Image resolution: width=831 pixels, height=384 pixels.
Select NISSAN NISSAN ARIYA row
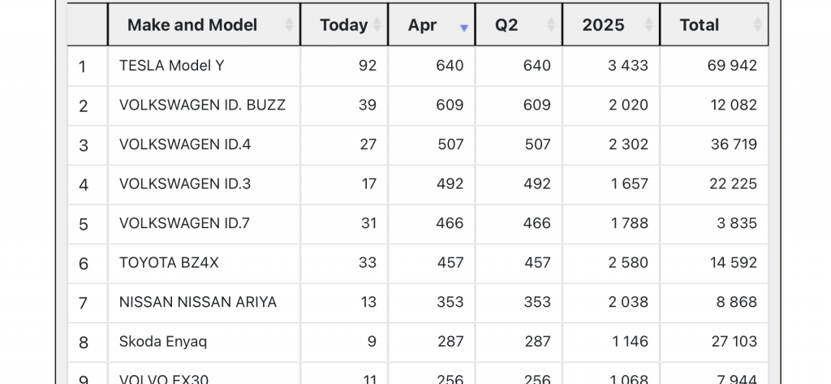[198, 302]
